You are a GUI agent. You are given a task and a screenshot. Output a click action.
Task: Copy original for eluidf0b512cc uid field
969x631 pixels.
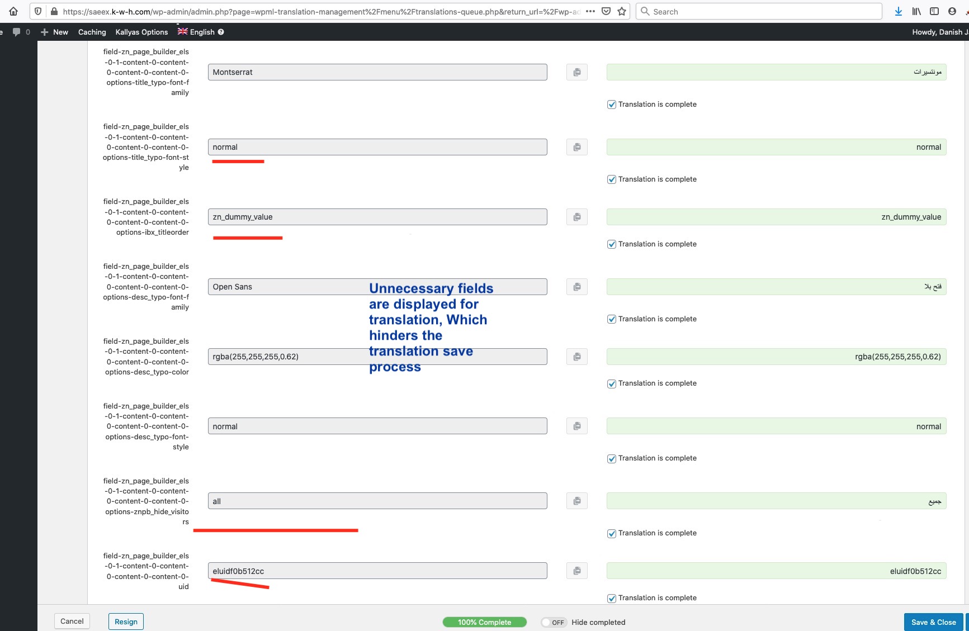[x=577, y=571]
